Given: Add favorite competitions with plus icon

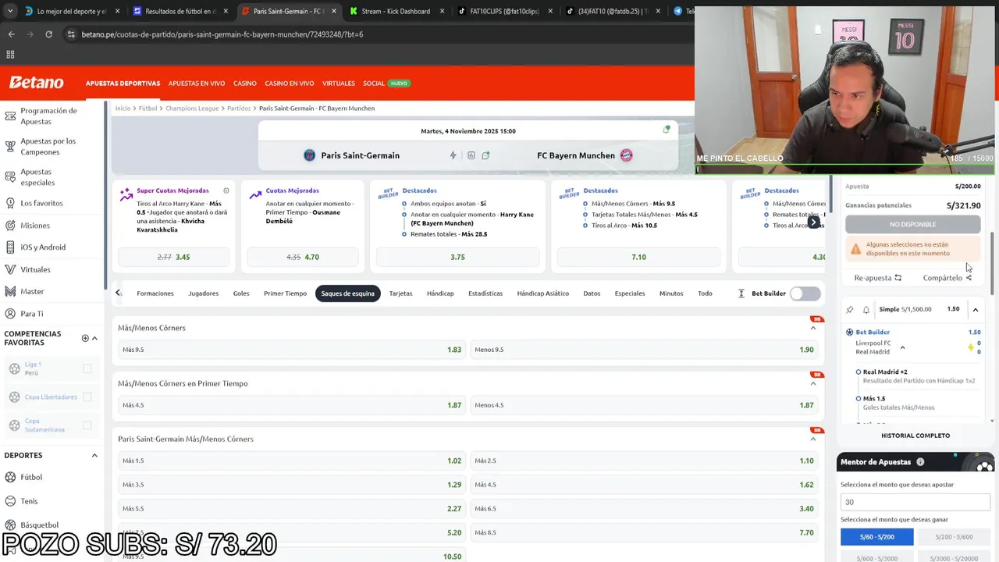Looking at the screenshot, I should (85, 338).
